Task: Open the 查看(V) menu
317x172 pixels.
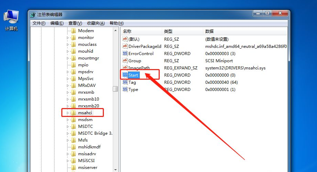Action: coord(75,23)
